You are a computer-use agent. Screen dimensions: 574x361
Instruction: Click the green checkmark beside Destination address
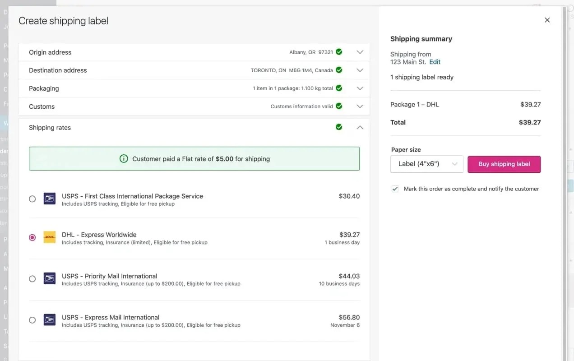tap(339, 70)
